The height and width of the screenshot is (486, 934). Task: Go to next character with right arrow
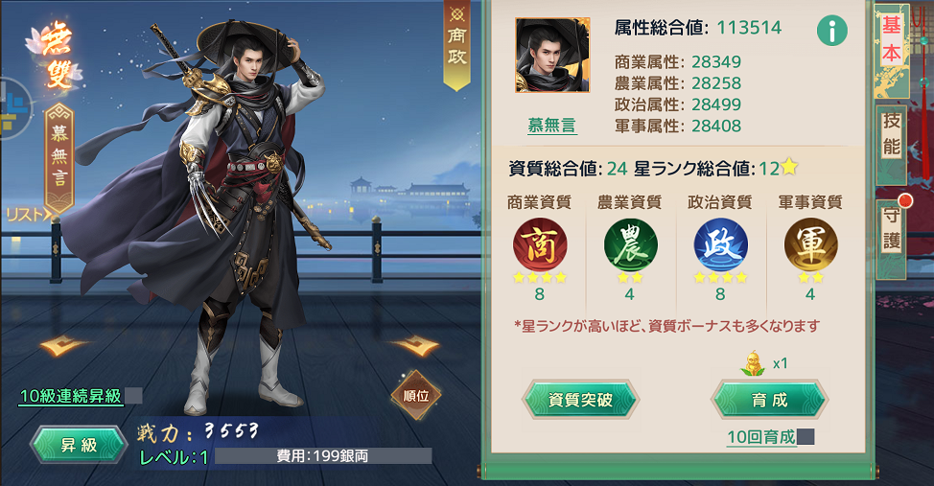click(x=416, y=344)
